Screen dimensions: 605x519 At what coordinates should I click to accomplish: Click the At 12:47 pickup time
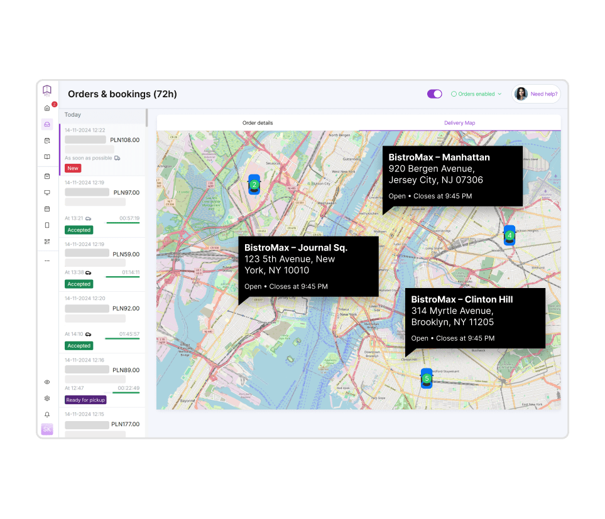pyautogui.click(x=74, y=388)
